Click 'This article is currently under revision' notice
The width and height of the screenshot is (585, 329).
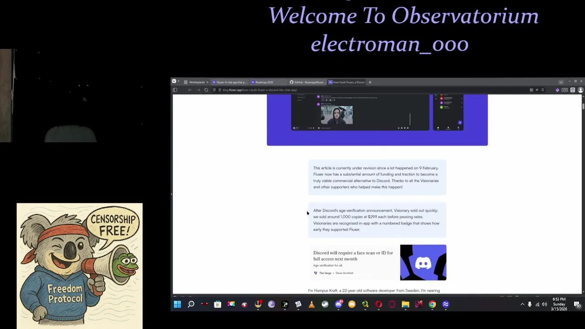click(377, 177)
